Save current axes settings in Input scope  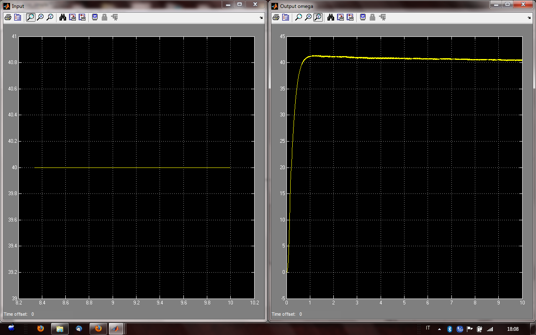click(x=72, y=17)
